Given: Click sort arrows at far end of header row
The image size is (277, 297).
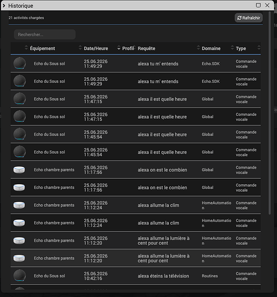Looking at the screenshot, I should point(259,48).
